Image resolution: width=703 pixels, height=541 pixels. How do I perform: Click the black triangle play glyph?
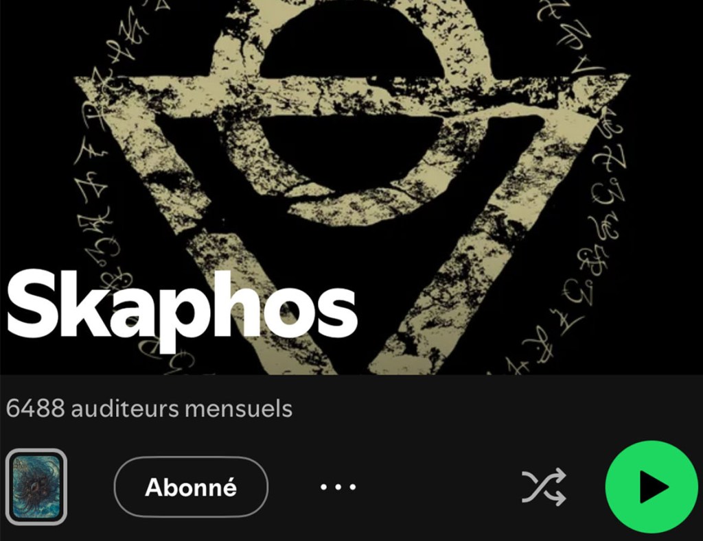654,487
